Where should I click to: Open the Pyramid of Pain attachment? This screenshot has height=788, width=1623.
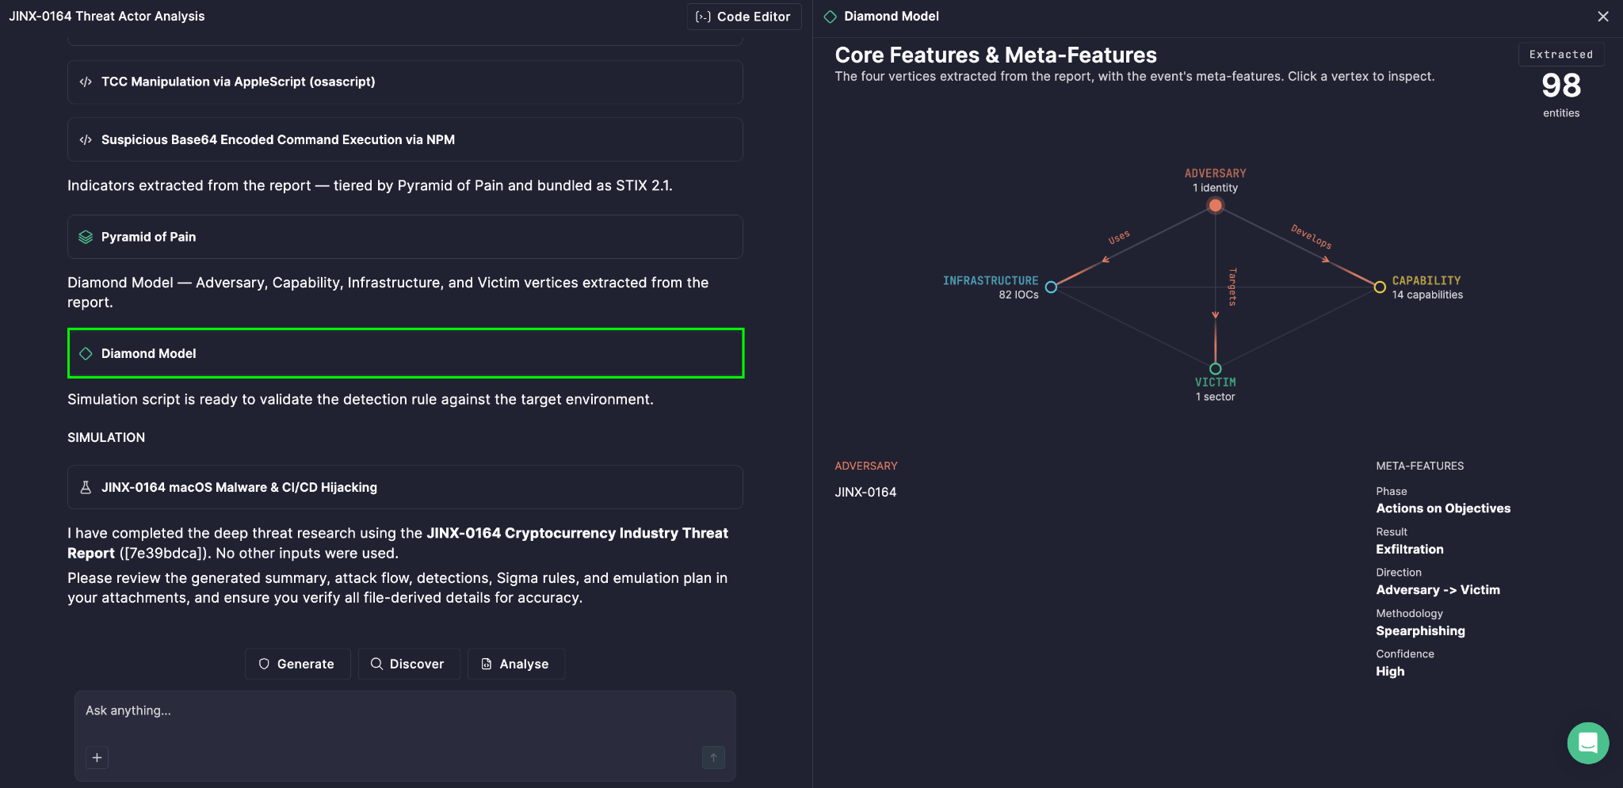point(405,237)
